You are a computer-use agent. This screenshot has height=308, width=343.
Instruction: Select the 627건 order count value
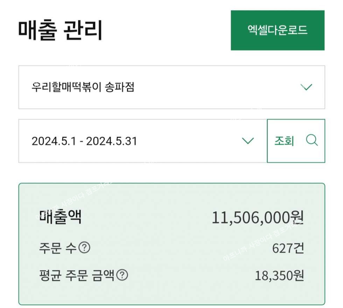pos(288,248)
